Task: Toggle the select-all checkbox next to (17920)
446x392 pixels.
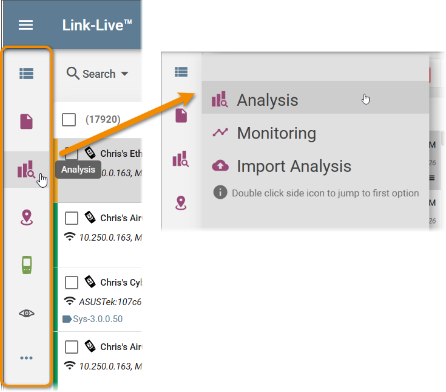Action: 69,120
